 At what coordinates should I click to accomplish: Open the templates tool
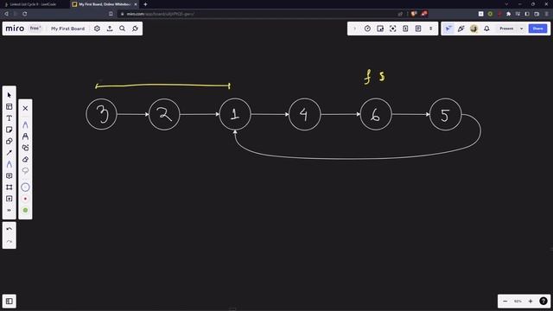click(x=10, y=106)
